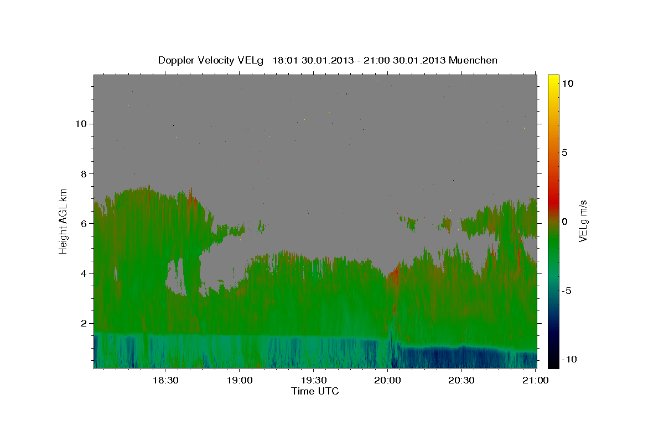Click the height axis label 10

point(81,123)
